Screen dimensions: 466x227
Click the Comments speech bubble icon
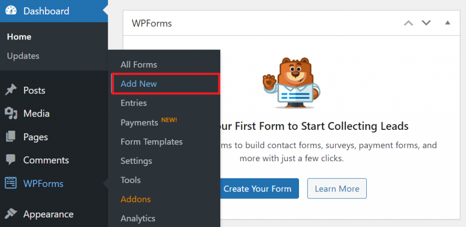(x=11, y=160)
